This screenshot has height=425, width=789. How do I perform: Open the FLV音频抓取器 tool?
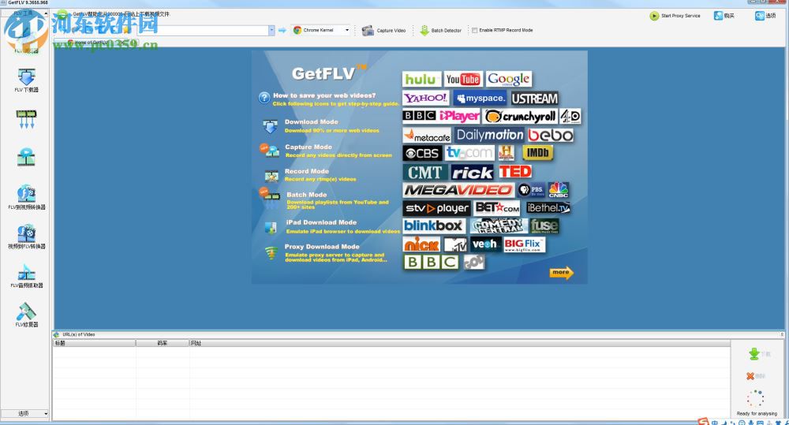26,276
